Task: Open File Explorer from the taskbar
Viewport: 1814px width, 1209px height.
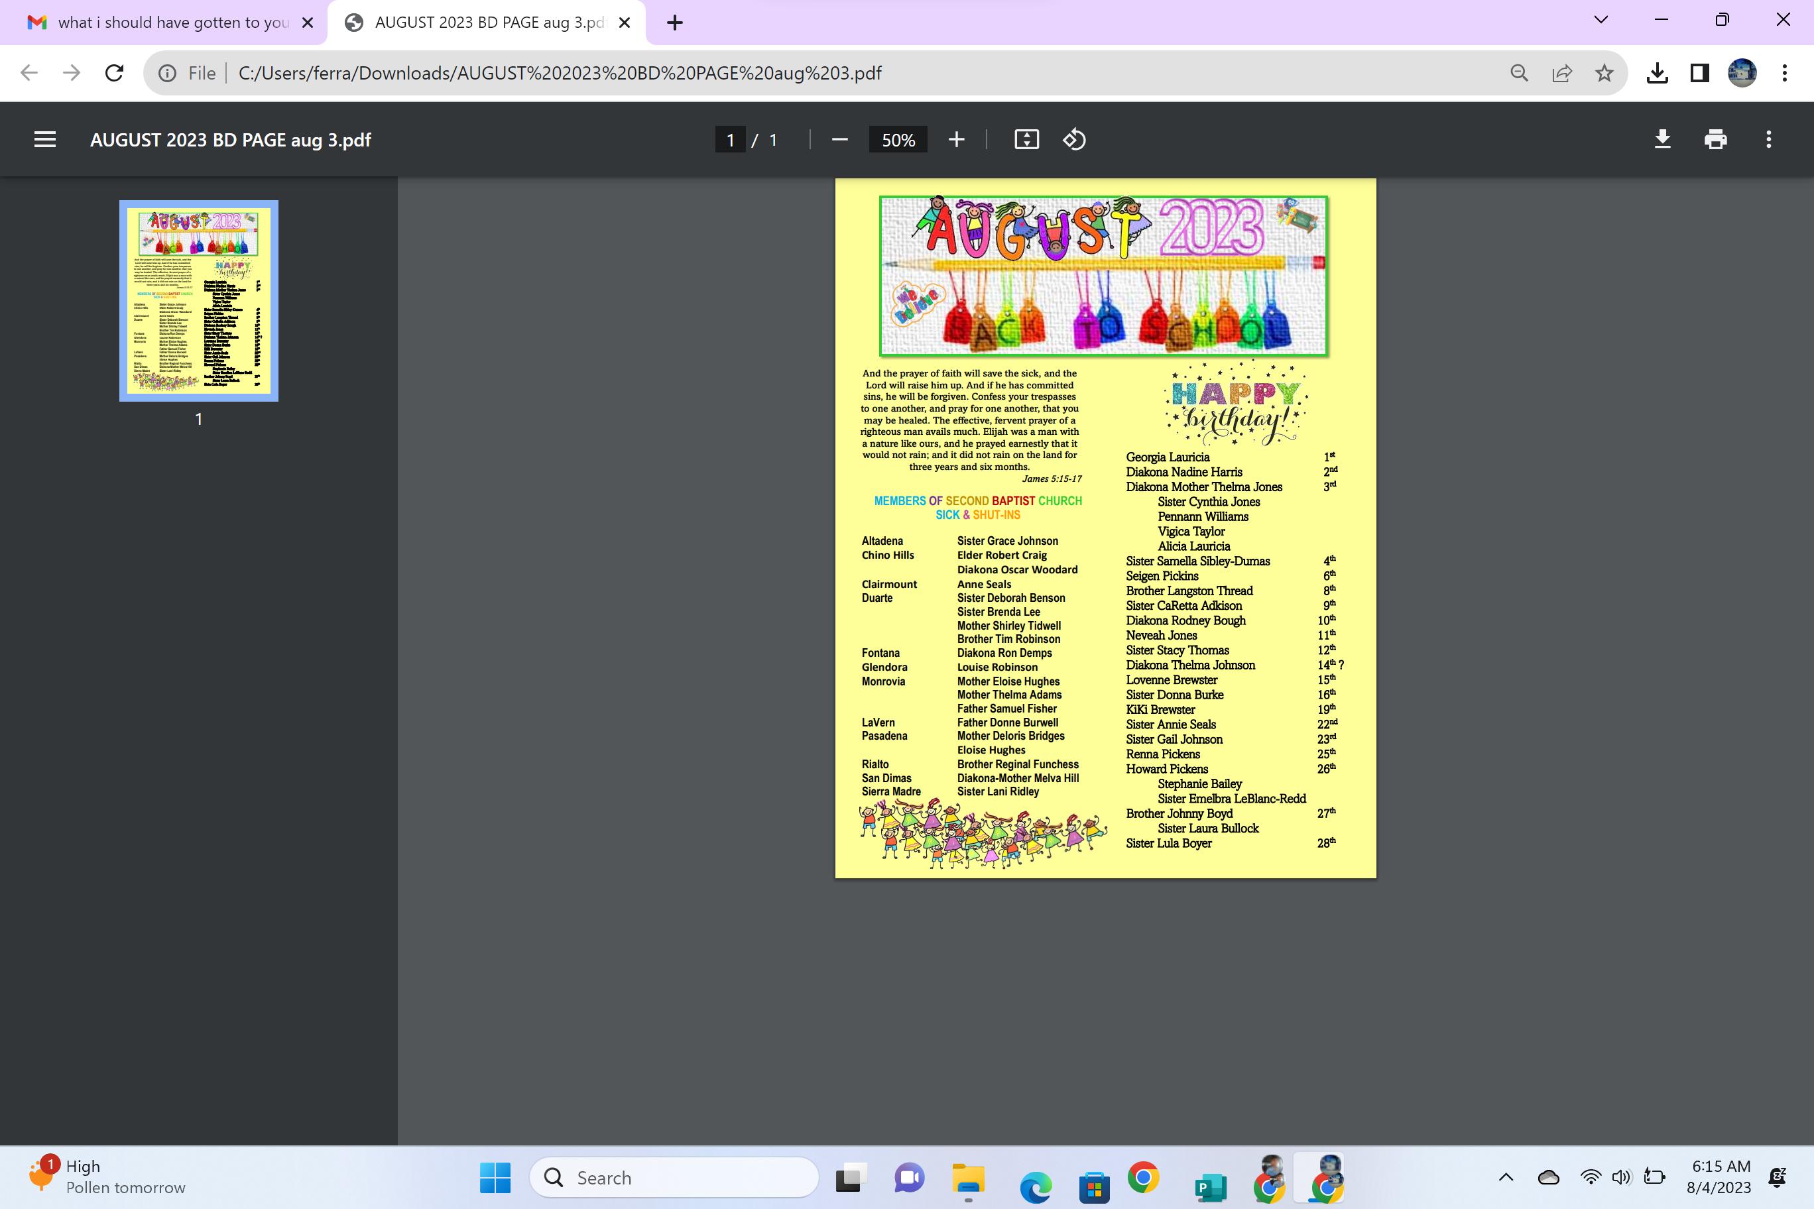Action: 968,1177
